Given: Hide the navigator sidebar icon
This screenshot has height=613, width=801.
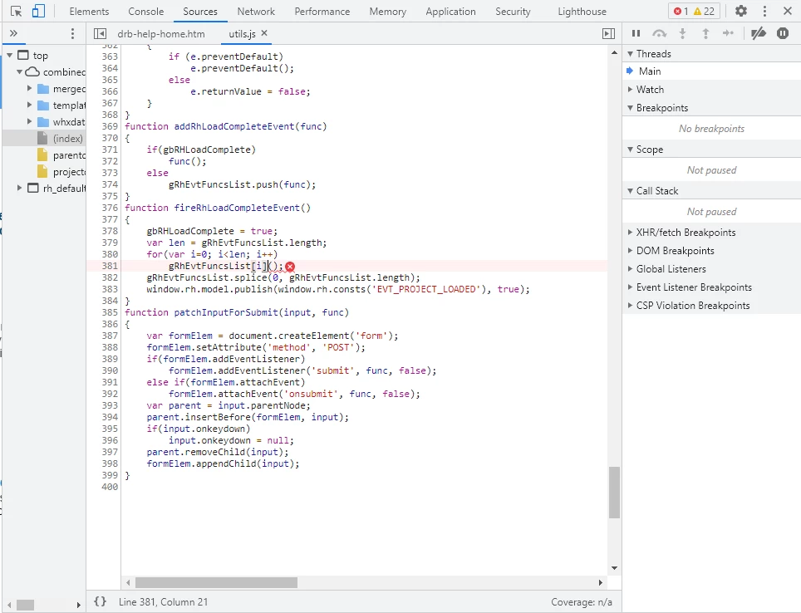Looking at the screenshot, I should (100, 34).
